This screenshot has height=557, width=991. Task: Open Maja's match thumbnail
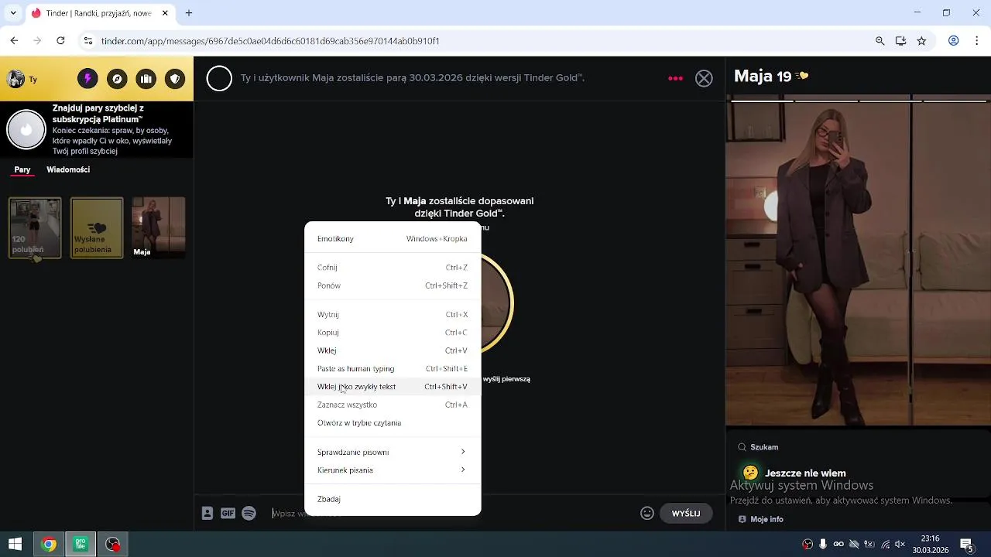click(x=159, y=227)
